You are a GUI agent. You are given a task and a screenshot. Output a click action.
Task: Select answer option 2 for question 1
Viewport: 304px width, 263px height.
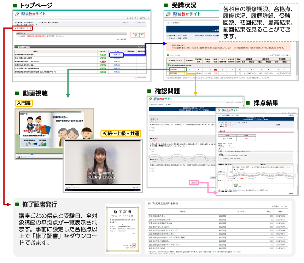click(152, 130)
